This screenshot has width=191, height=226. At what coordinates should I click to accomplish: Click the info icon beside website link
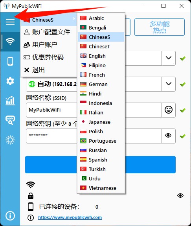click(31, 218)
